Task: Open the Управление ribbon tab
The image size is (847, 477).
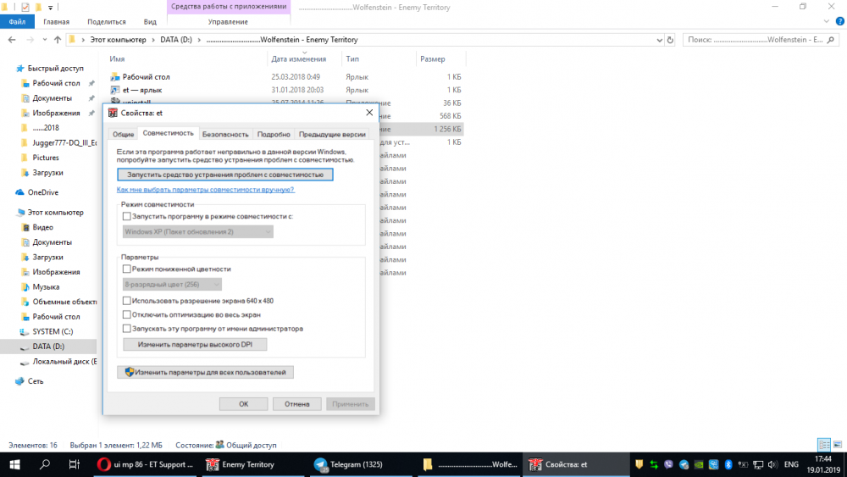Action: tap(228, 22)
